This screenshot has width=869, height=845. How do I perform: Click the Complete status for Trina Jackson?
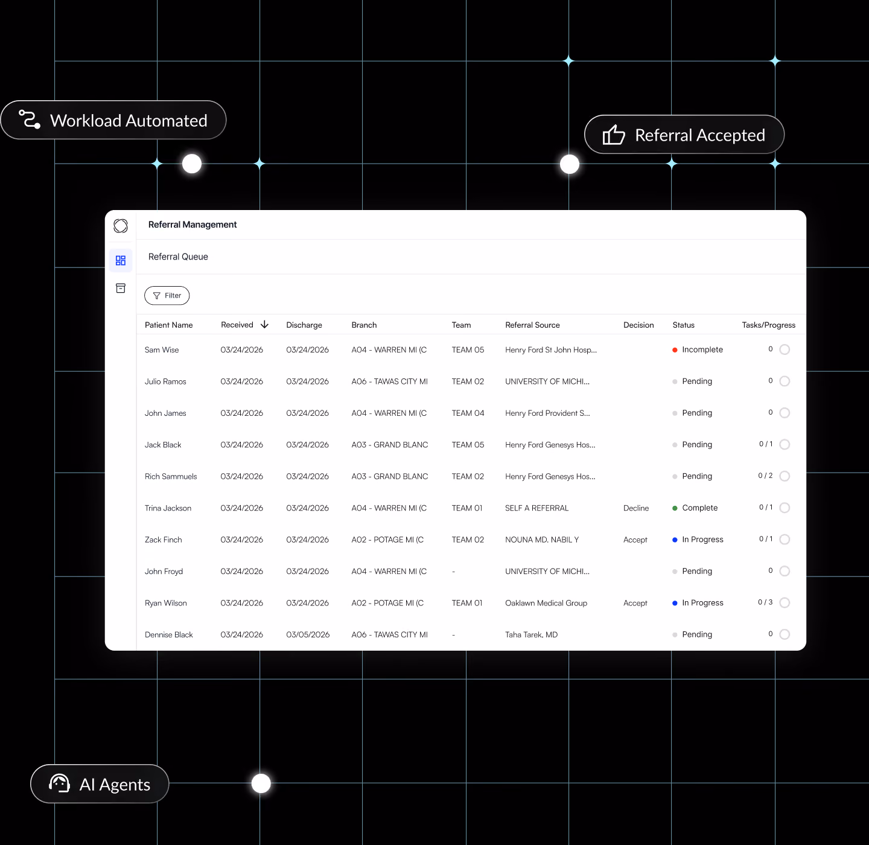pyautogui.click(x=695, y=508)
